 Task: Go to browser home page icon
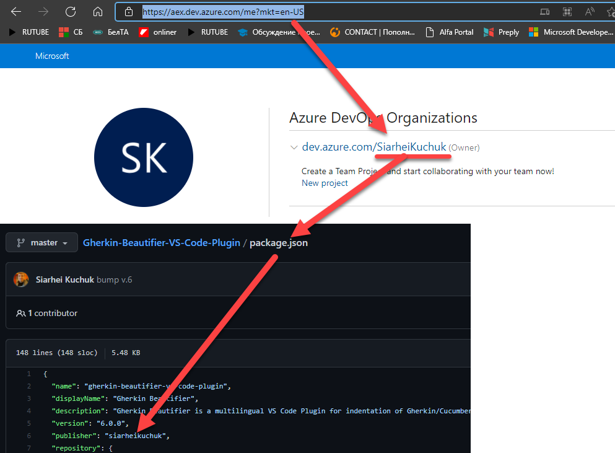tap(98, 12)
